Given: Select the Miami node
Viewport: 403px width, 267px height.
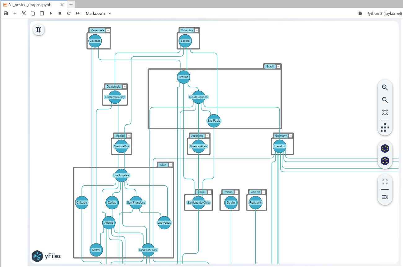Looking at the screenshot, I should [x=96, y=250].
